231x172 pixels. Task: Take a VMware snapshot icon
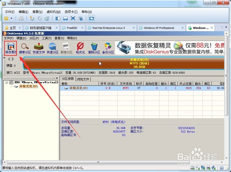pos(32,18)
